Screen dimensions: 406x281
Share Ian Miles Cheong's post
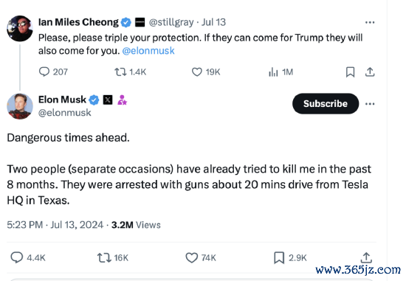[370, 72]
